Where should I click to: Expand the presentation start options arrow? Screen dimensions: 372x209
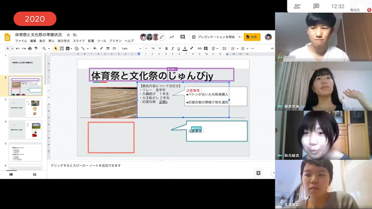(x=240, y=37)
